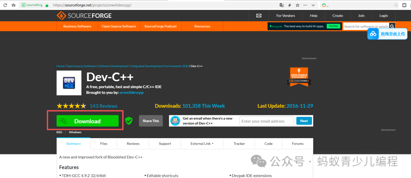Screen dimensions: 411x178
Task: Open the 143 Reviews link
Action: [104, 106]
